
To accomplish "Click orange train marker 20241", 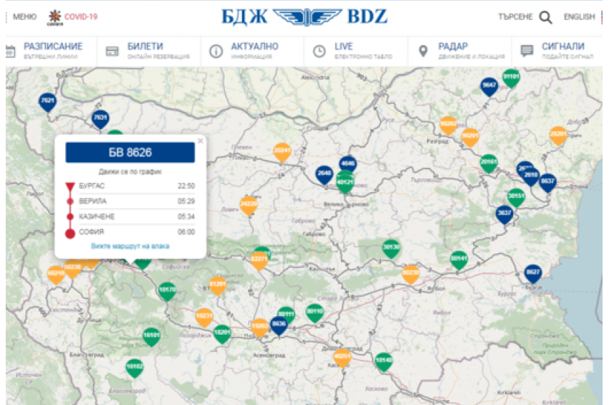I will tap(282, 151).
